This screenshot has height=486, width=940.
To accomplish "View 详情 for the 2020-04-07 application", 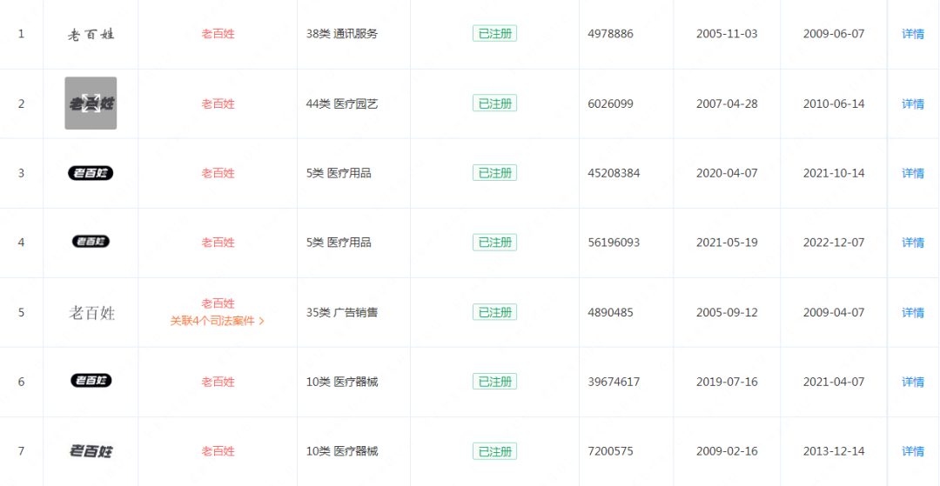I will click(913, 173).
